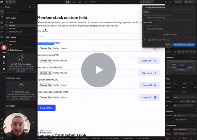Set display to block
This screenshot has height=140, width=197.
(x=175, y=52)
